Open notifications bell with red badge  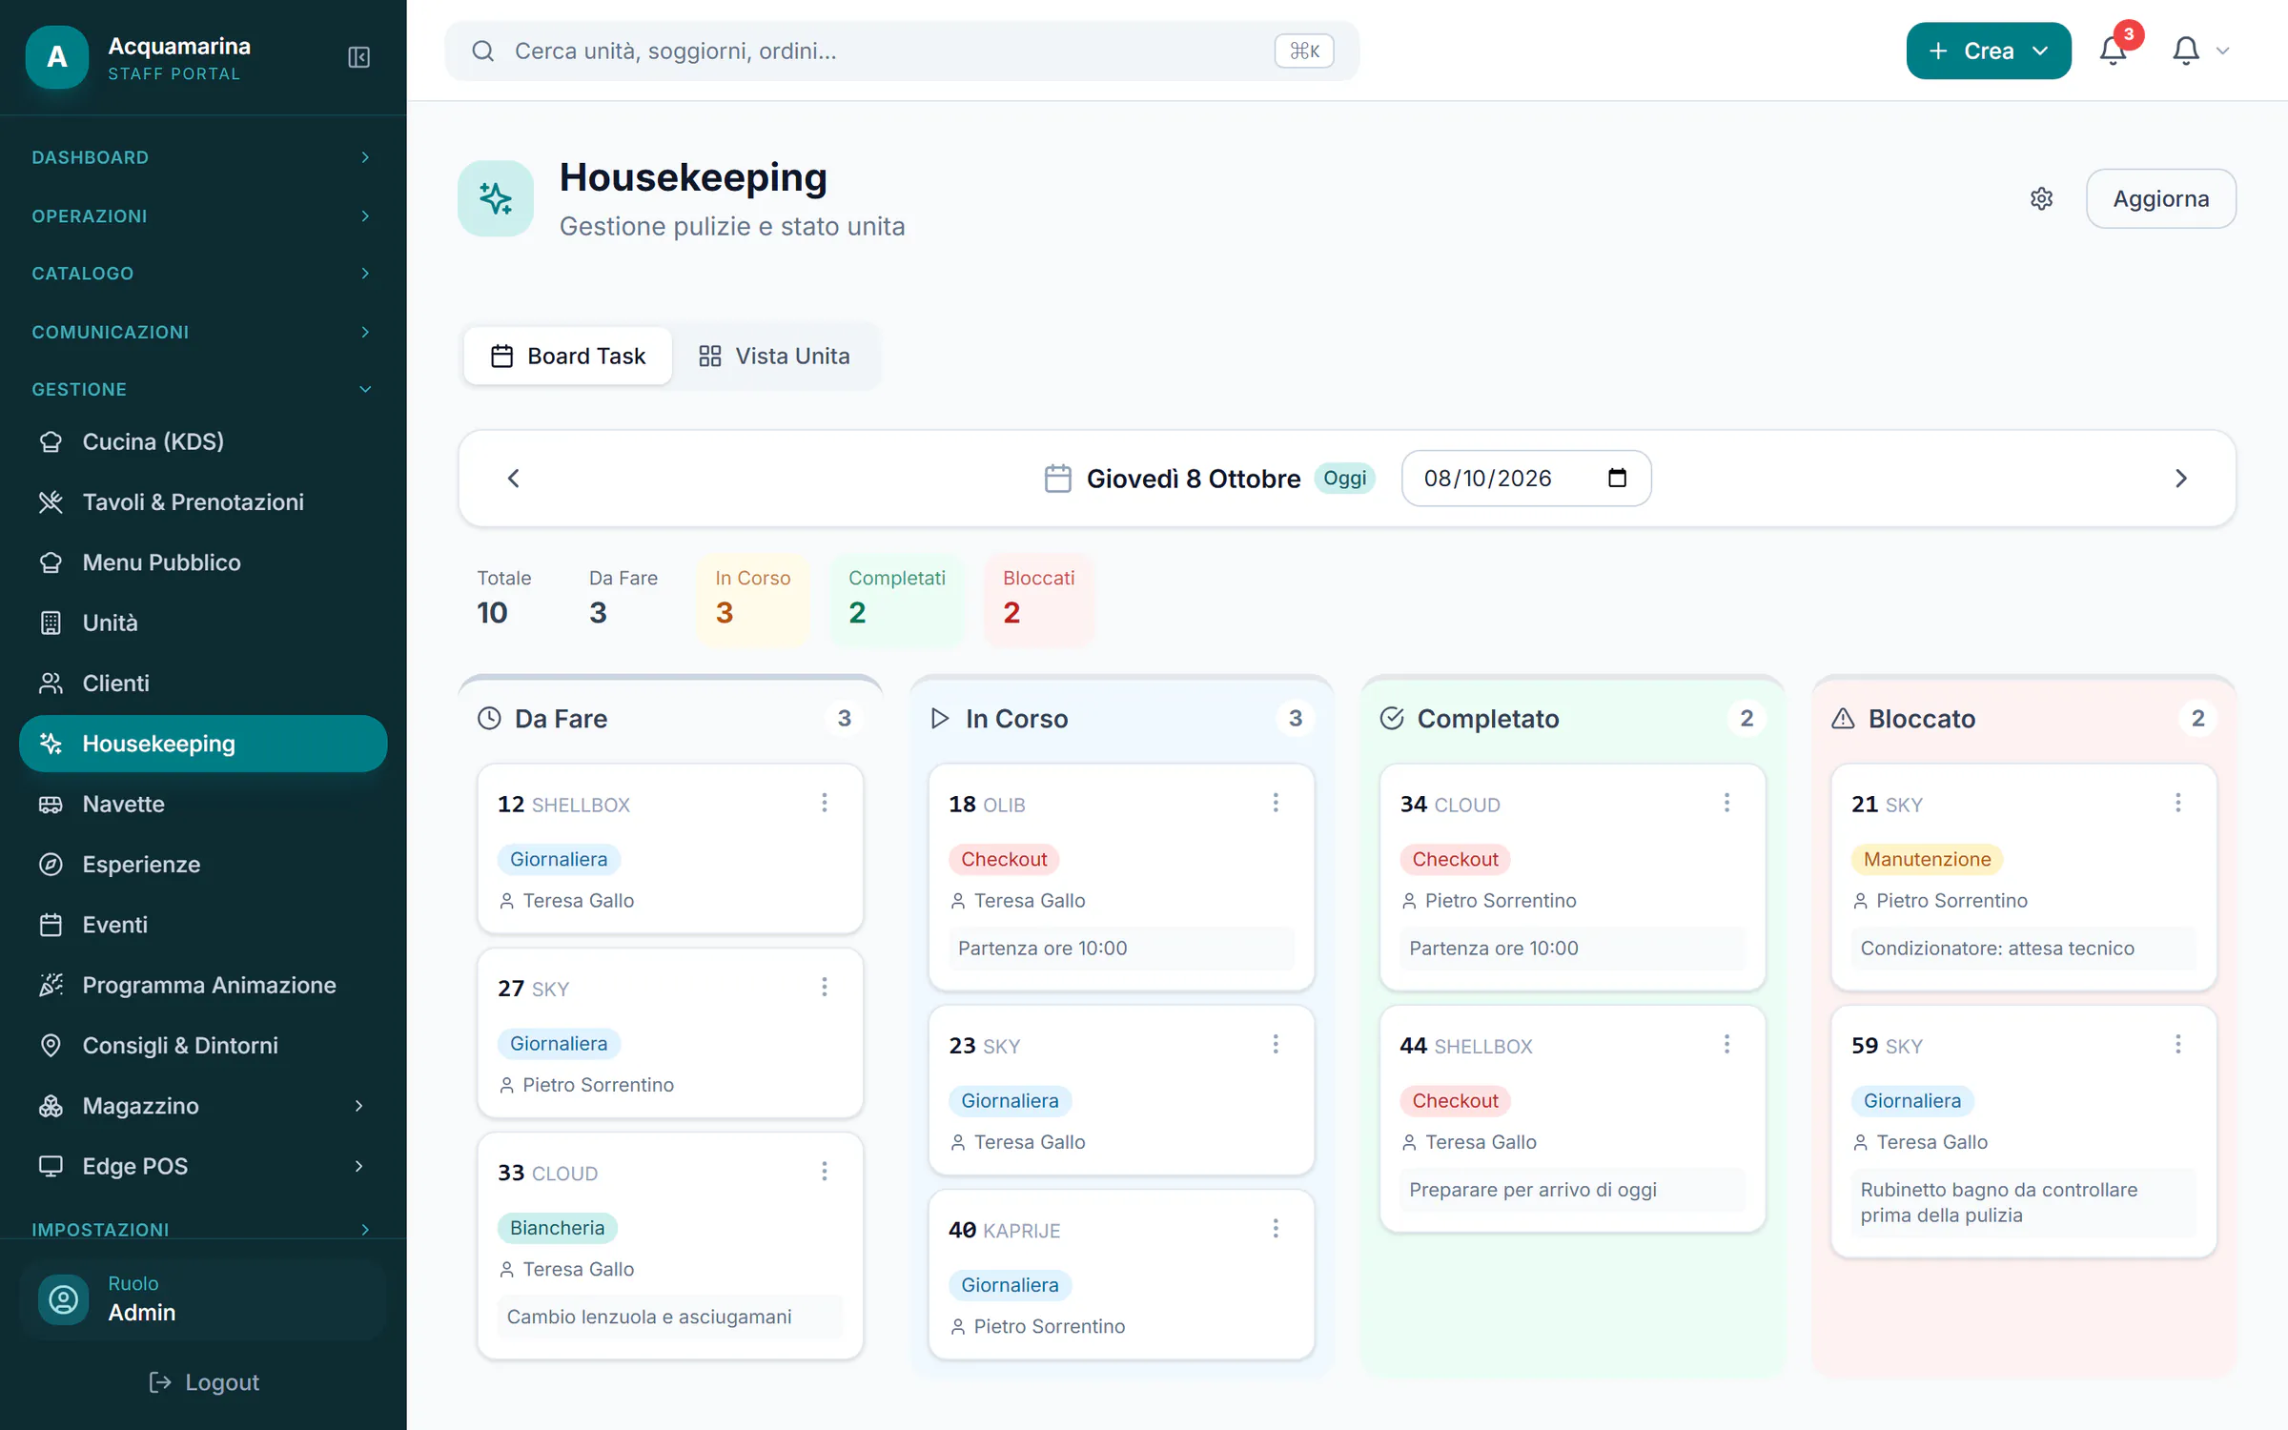[2114, 51]
